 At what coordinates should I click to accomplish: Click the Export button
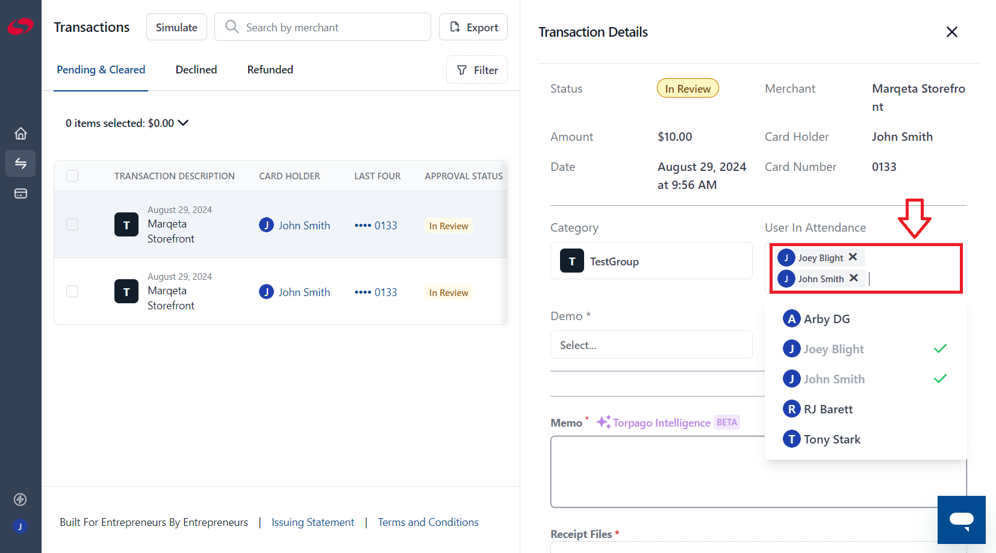[x=473, y=27]
